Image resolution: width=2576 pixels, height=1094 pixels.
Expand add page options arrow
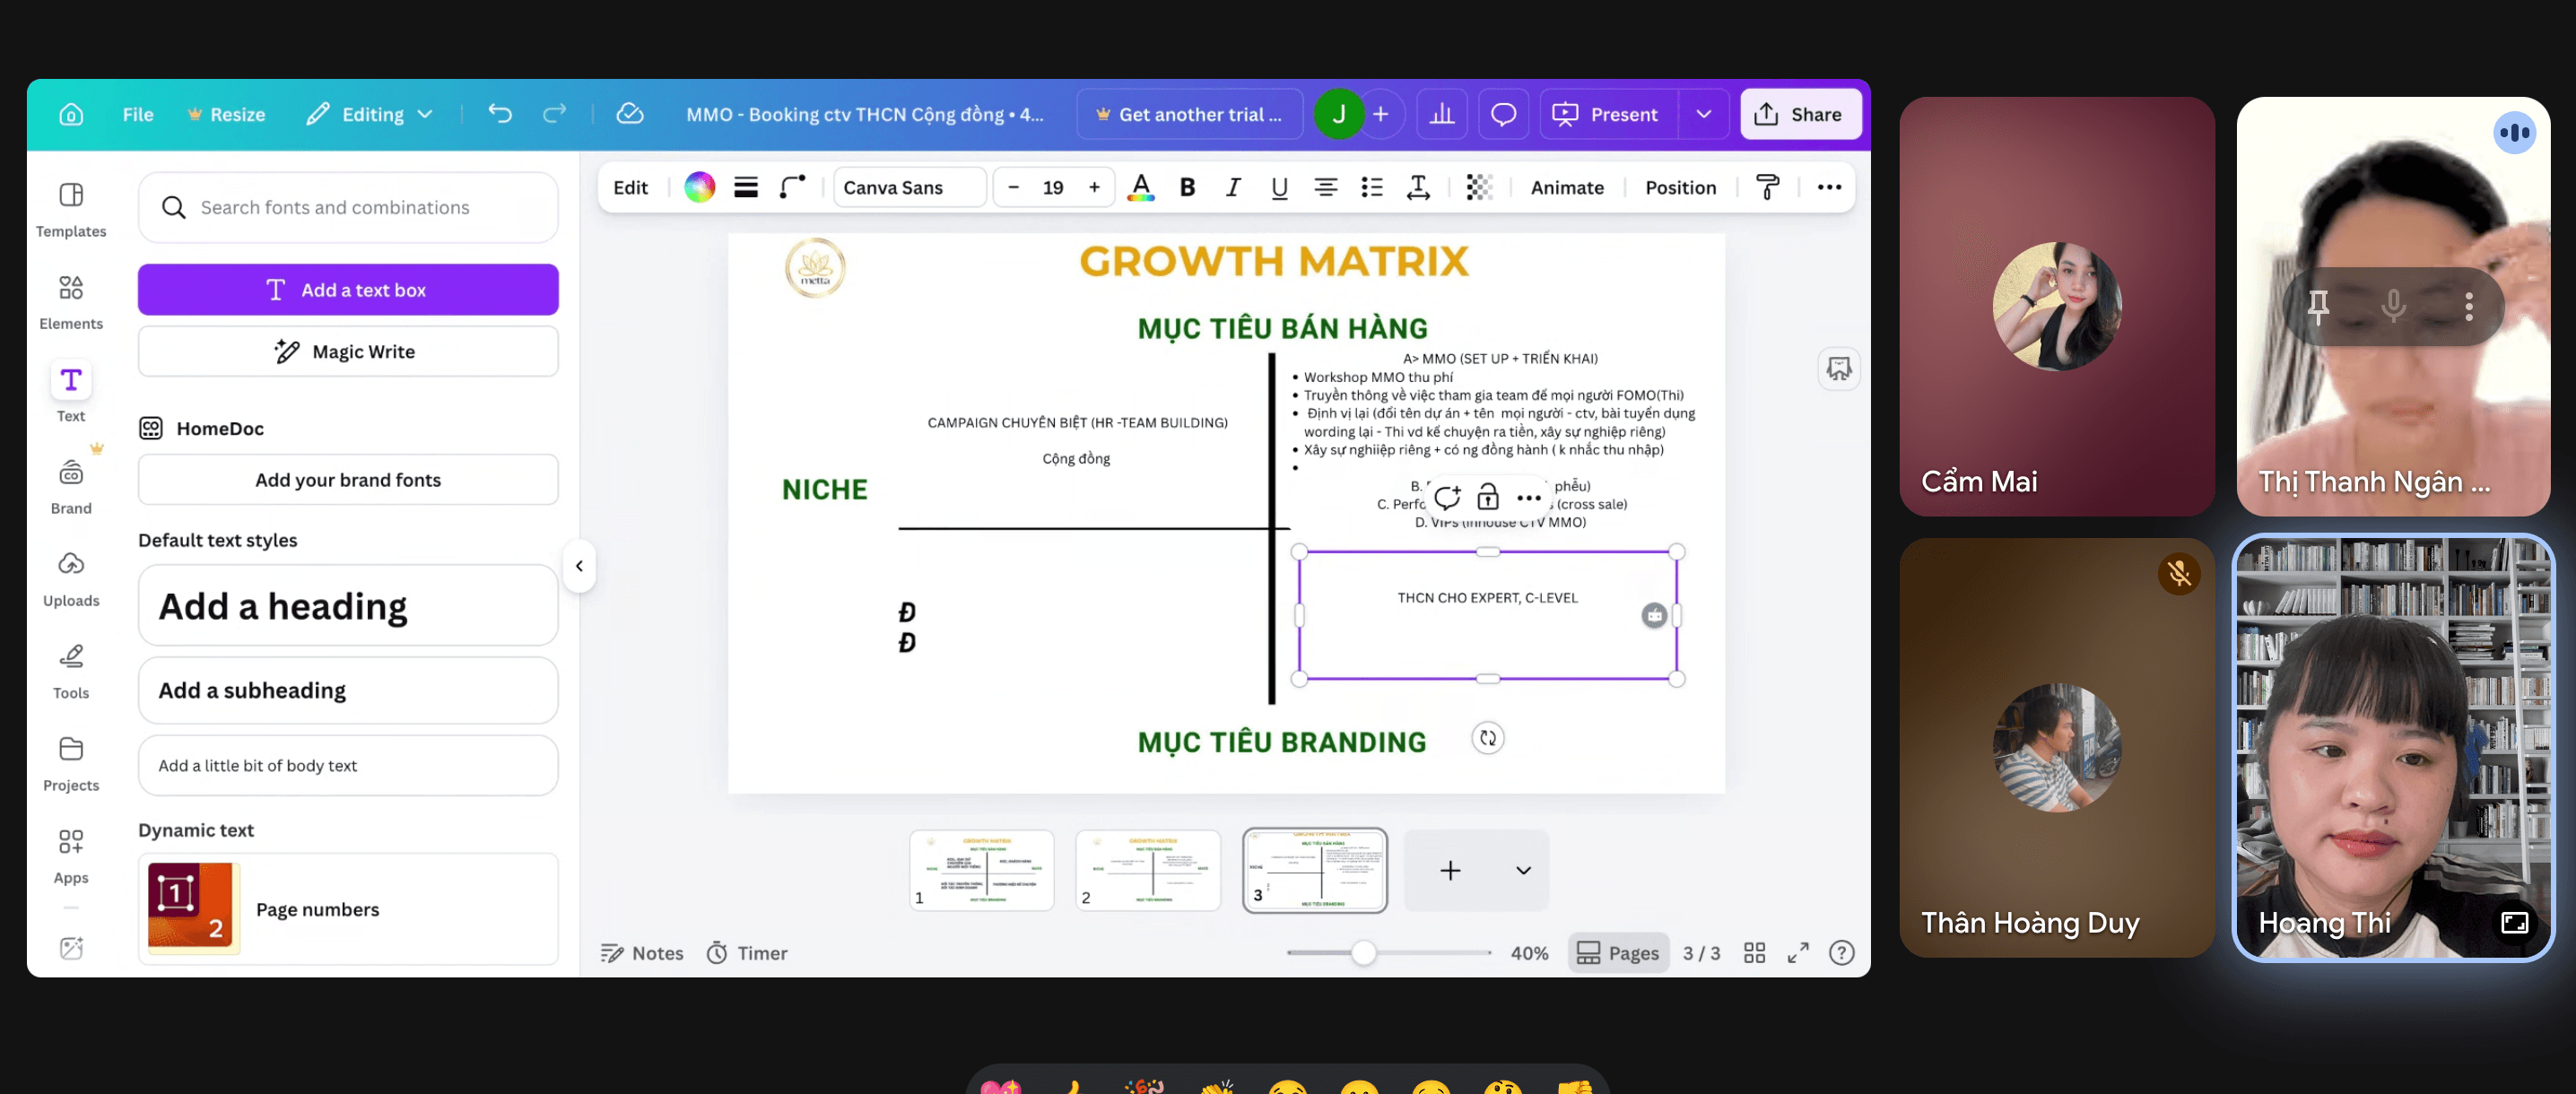[1523, 870]
